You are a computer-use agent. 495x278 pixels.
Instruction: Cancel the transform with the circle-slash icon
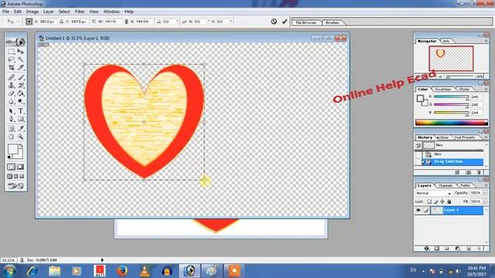click(274, 22)
